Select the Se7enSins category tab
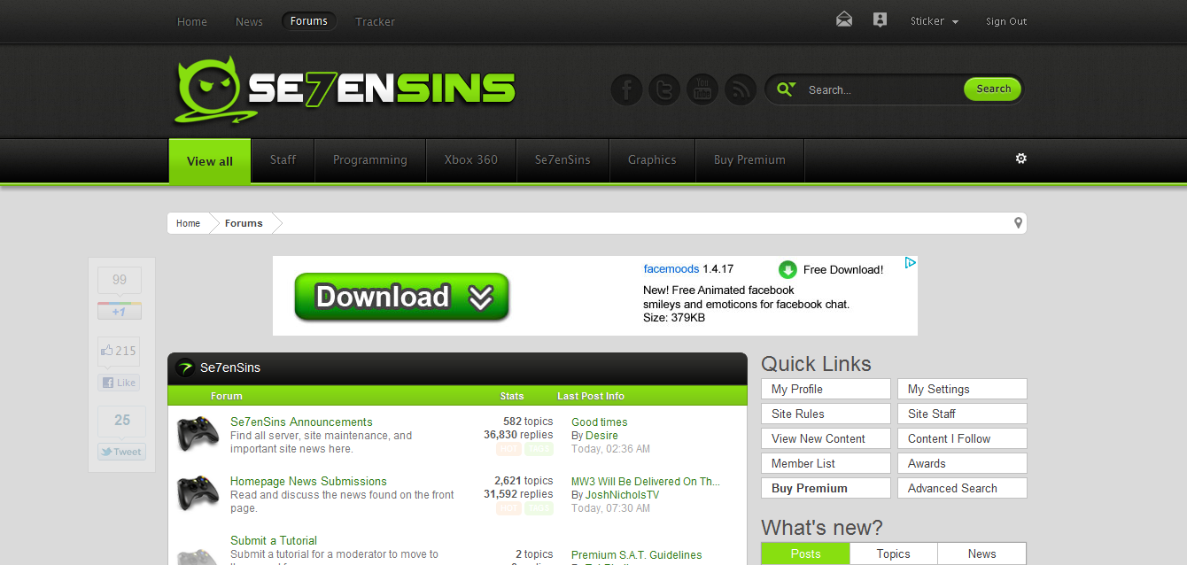 pyautogui.click(x=562, y=160)
